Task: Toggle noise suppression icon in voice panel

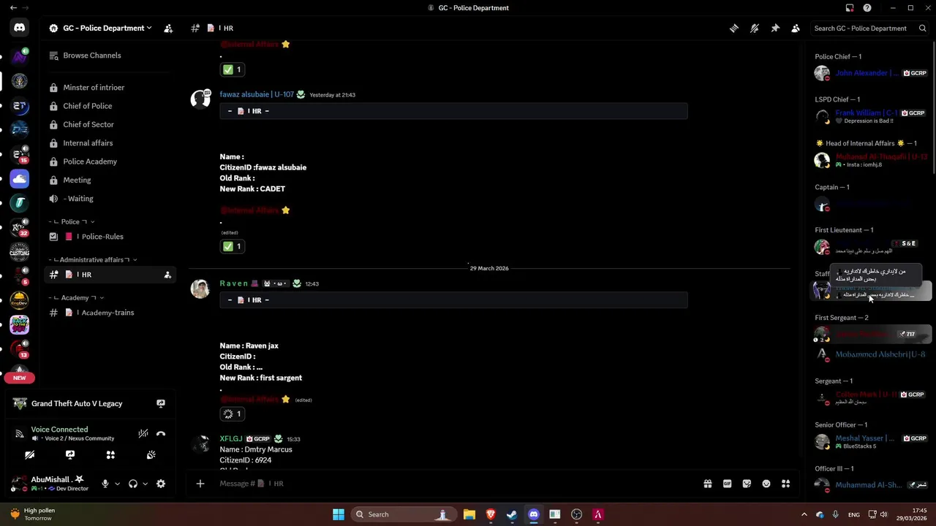Action: tap(143, 434)
